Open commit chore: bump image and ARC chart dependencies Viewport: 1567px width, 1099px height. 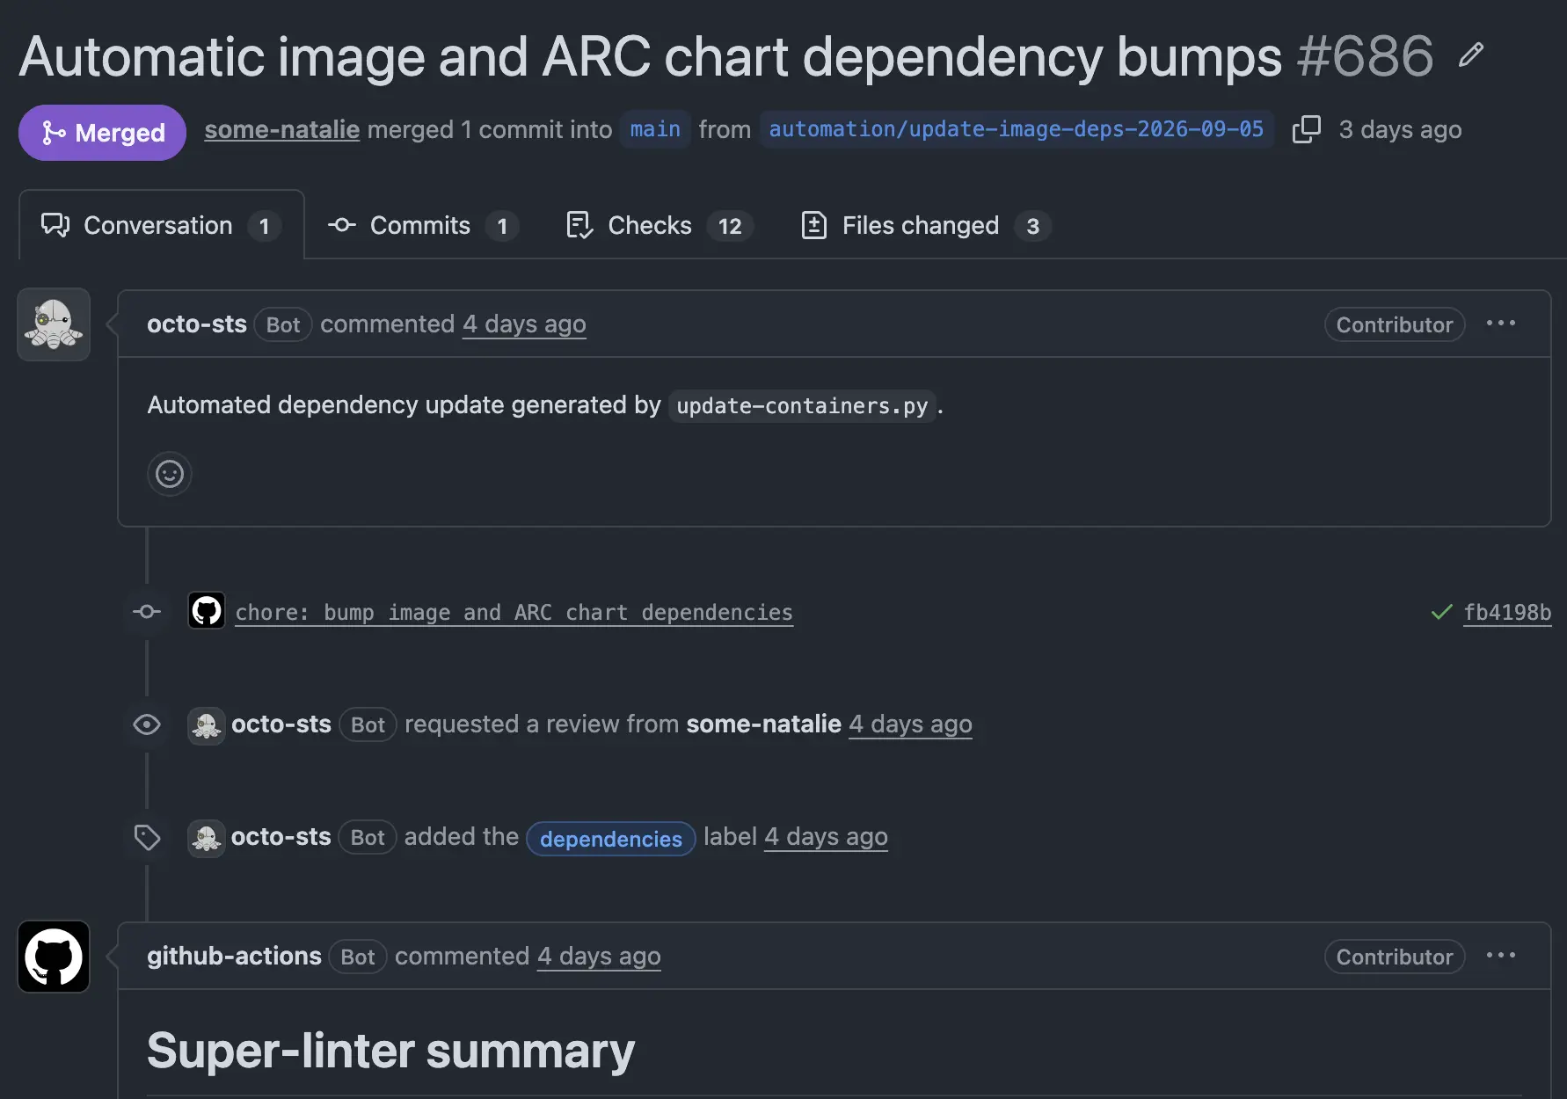click(514, 612)
